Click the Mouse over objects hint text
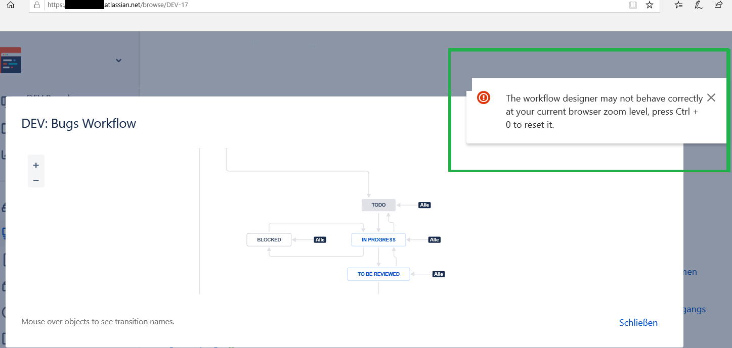The image size is (732, 348). click(98, 321)
